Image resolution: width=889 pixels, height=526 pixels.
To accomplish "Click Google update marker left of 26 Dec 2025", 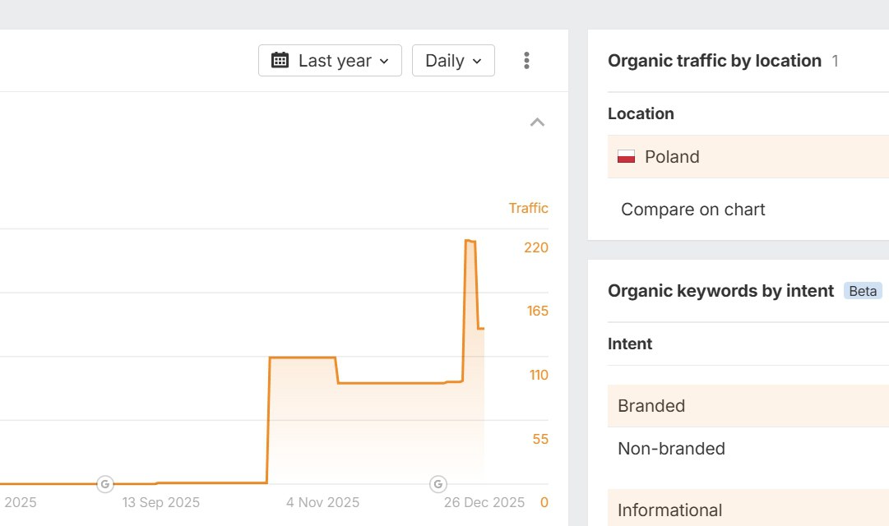I will [x=438, y=483].
